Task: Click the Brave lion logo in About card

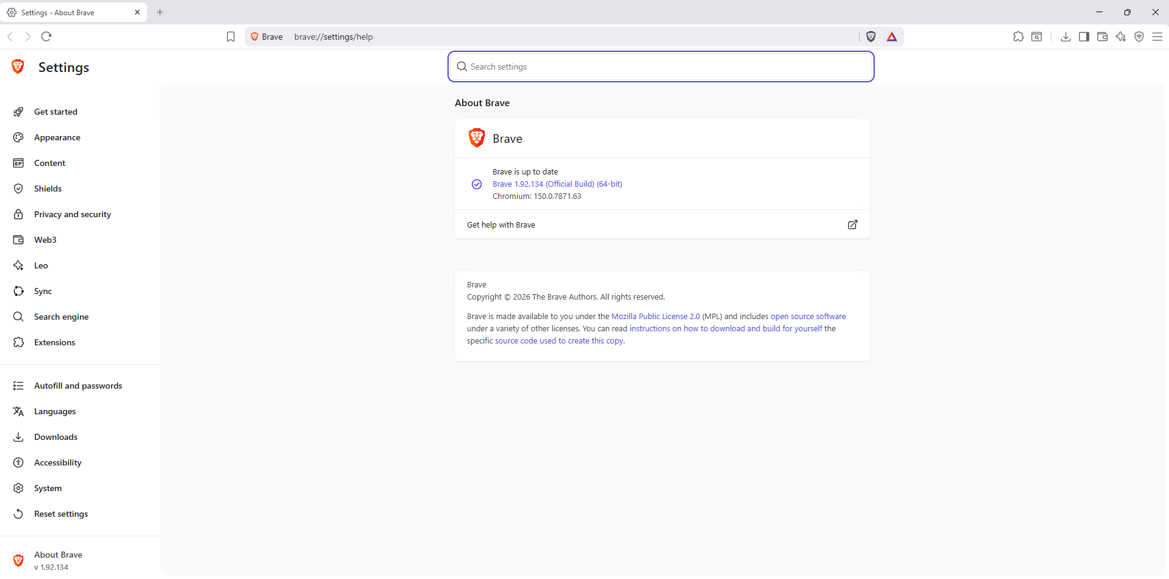Action: point(477,138)
